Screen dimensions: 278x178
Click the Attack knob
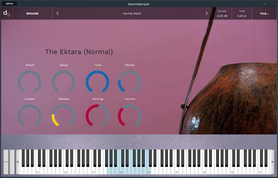click(30, 82)
